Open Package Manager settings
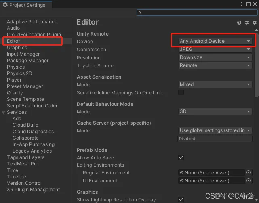The width and height of the screenshot is (259, 203). click(28, 61)
